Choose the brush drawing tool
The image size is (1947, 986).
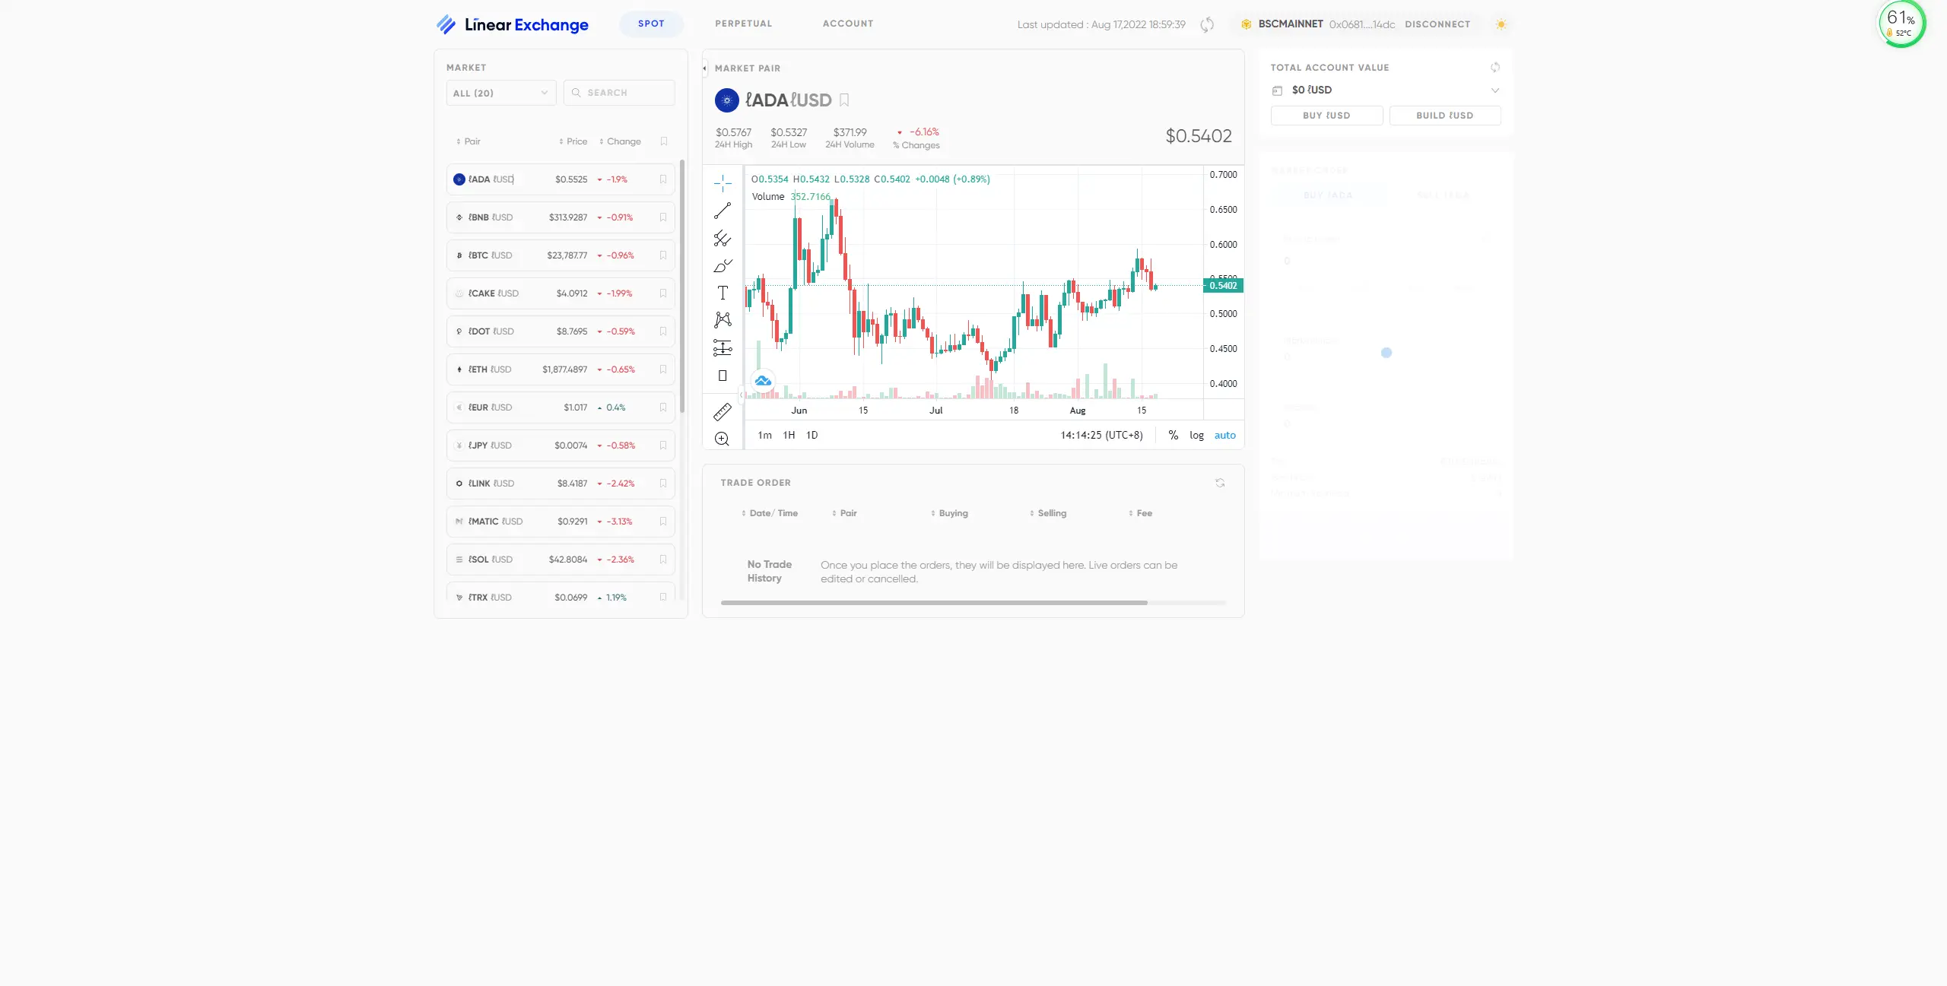[723, 266]
